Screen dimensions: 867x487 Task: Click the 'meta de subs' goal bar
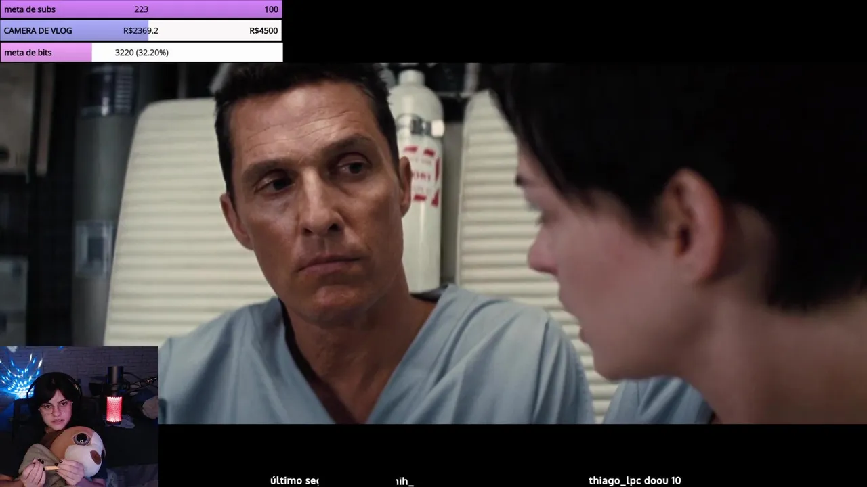click(x=141, y=9)
